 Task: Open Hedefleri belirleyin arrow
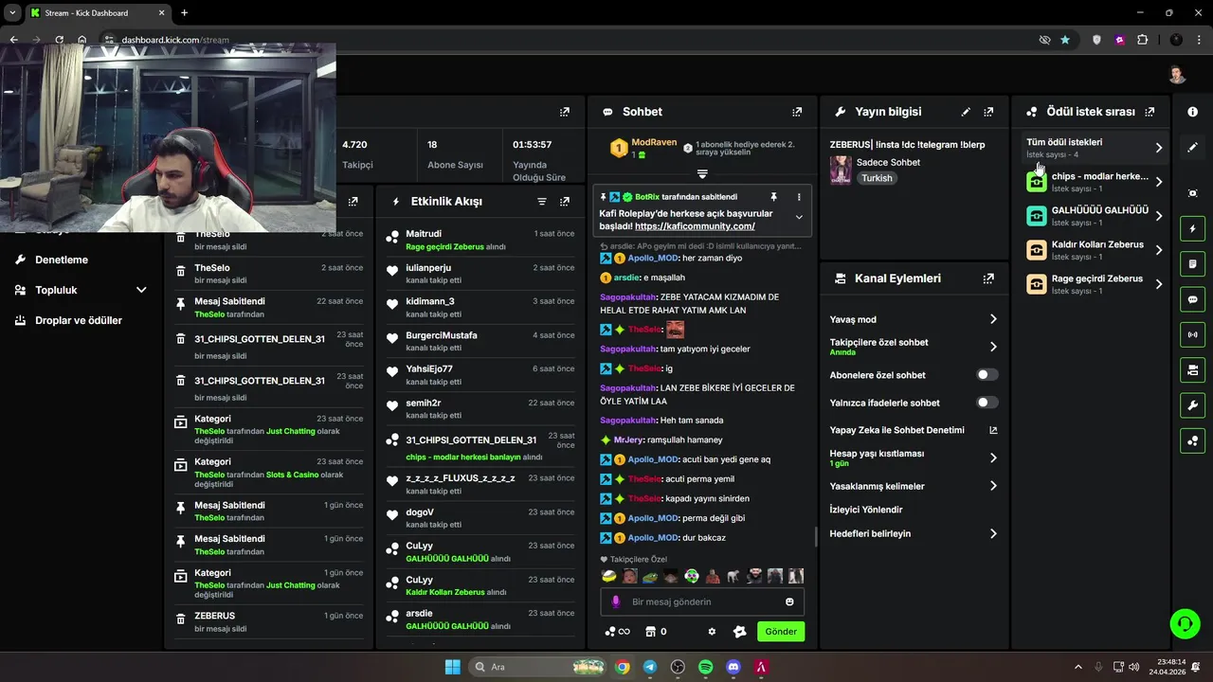(993, 533)
